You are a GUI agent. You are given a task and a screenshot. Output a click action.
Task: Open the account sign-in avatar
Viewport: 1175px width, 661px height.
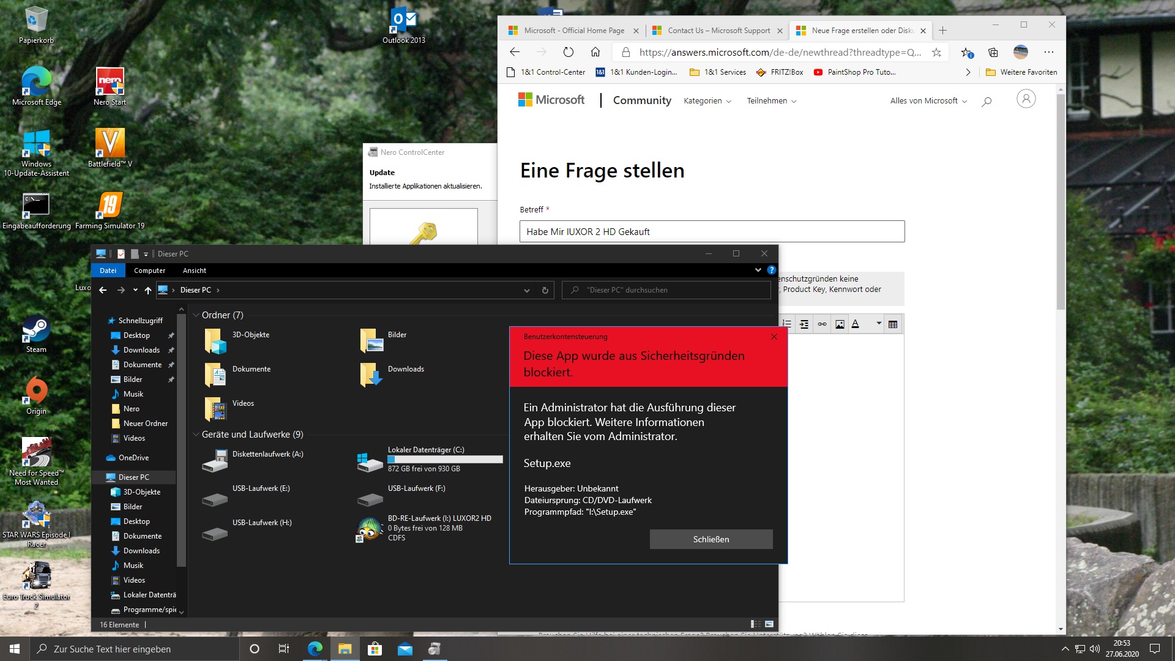(x=1026, y=99)
